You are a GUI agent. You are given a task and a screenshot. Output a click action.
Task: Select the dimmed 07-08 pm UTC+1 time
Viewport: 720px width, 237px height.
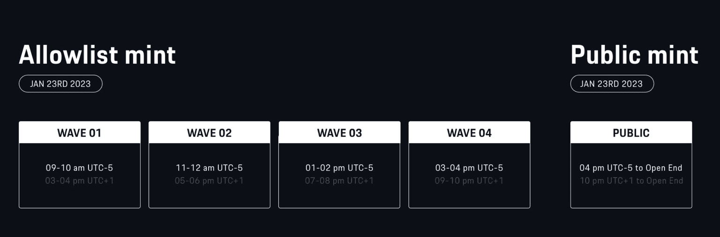pyautogui.click(x=339, y=180)
